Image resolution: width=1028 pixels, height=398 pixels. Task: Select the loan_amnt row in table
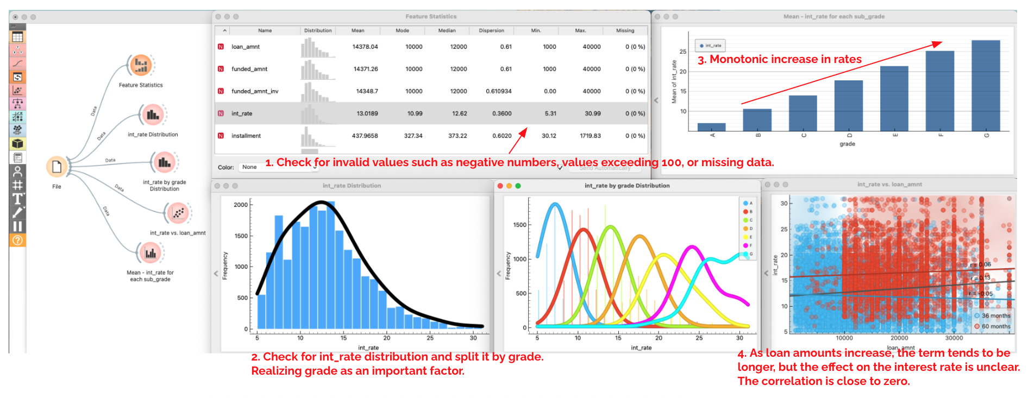[x=246, y=47]
